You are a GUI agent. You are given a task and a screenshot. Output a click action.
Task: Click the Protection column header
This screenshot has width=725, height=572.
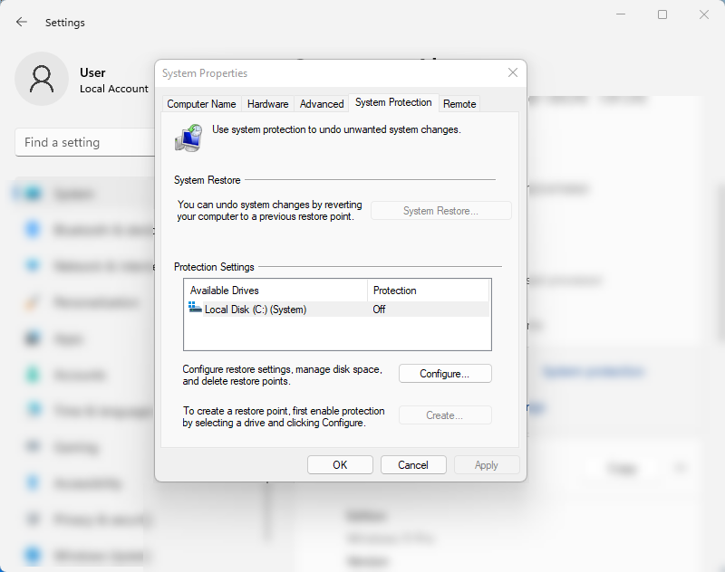tap(428, 291)
